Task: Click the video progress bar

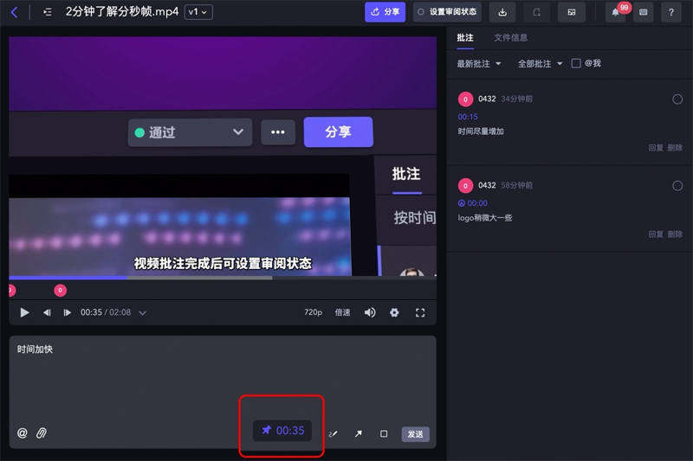Action: 223,278
